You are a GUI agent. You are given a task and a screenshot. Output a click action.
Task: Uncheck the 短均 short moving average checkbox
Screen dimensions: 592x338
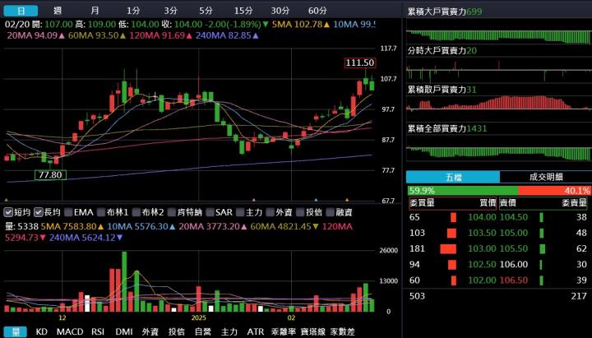tap(8, 212)
